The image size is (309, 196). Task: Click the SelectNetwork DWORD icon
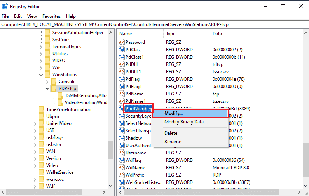pos(122,123)
